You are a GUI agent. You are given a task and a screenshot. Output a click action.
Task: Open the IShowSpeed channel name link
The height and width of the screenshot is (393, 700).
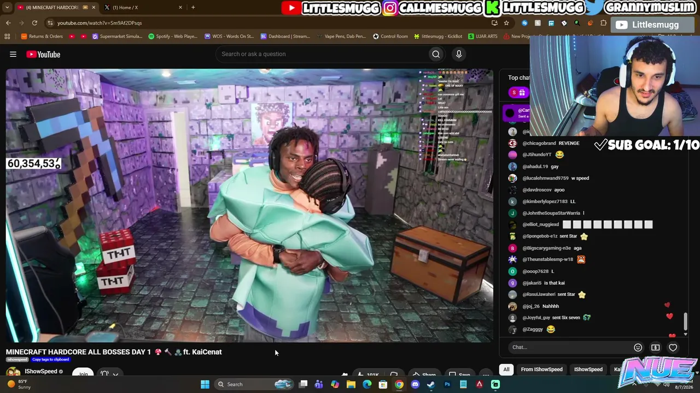click(40, 371)
